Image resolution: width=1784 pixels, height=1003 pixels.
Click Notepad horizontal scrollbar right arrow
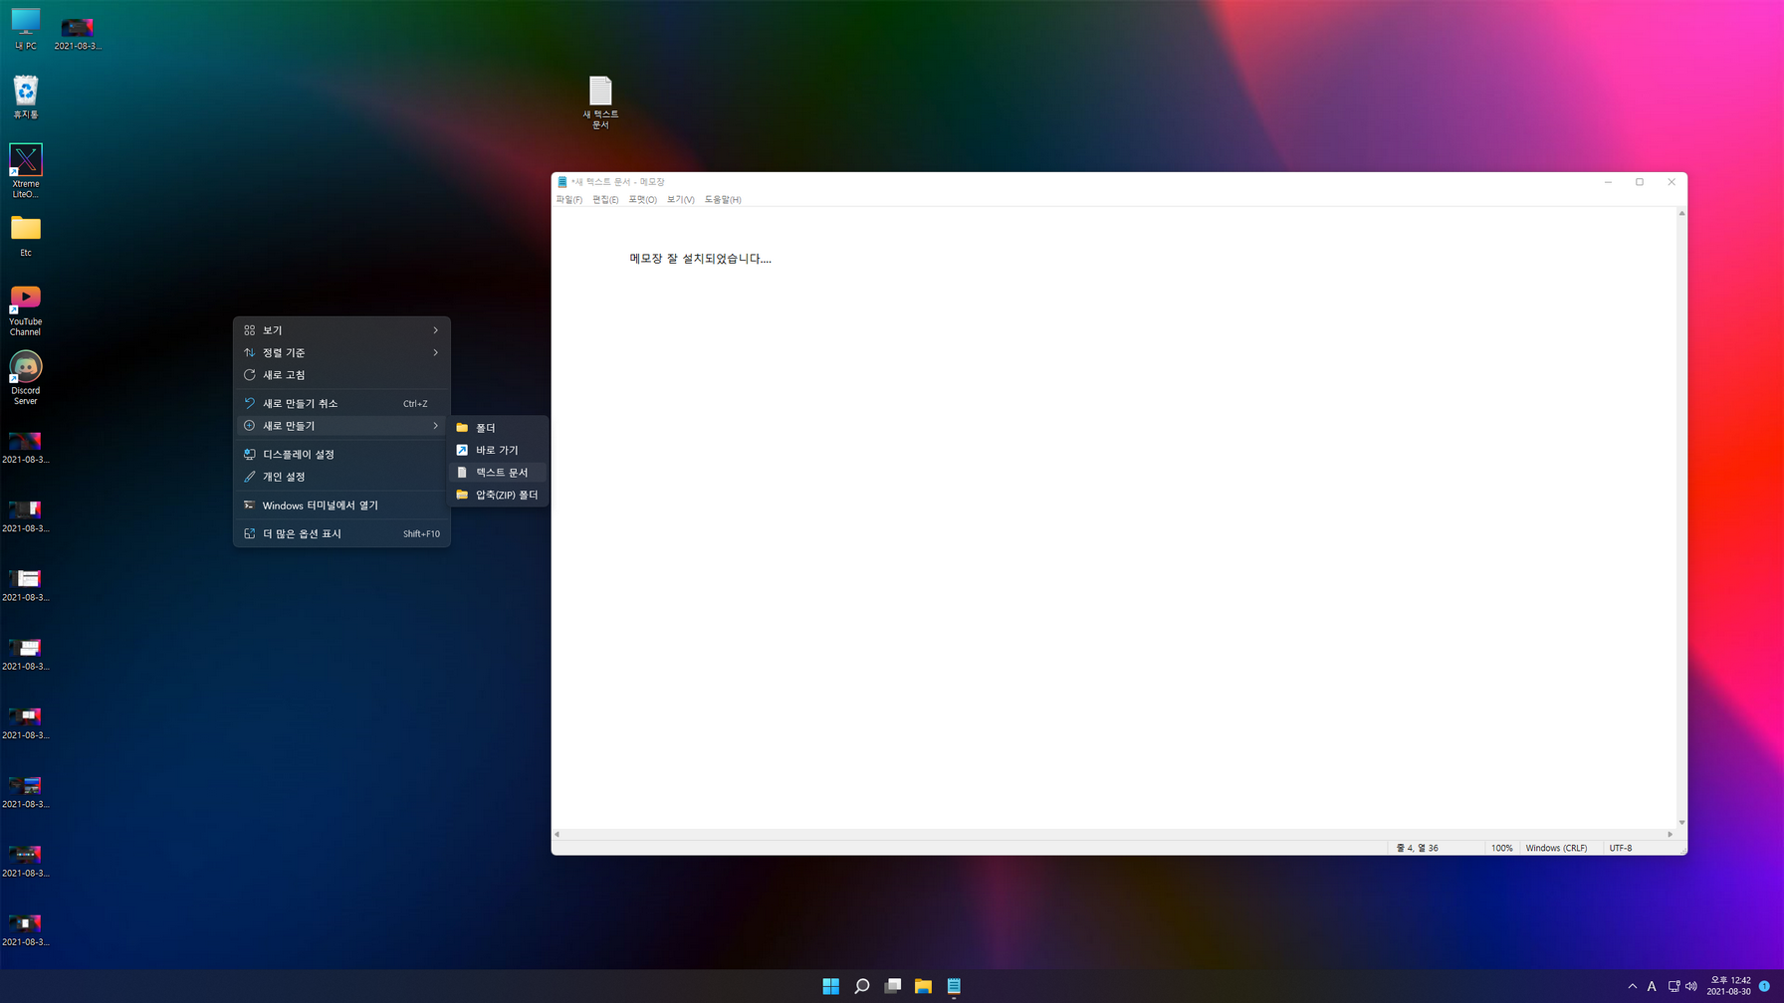pyautogui.click(x=1671, y=835)
